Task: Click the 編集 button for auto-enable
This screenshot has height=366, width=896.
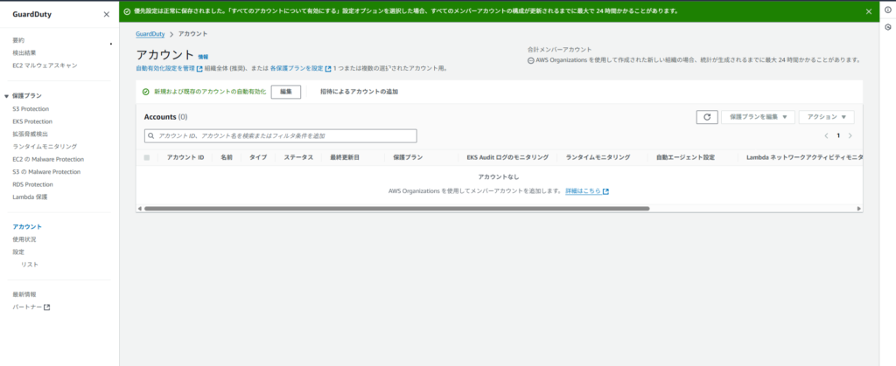Action: (286, 92)
